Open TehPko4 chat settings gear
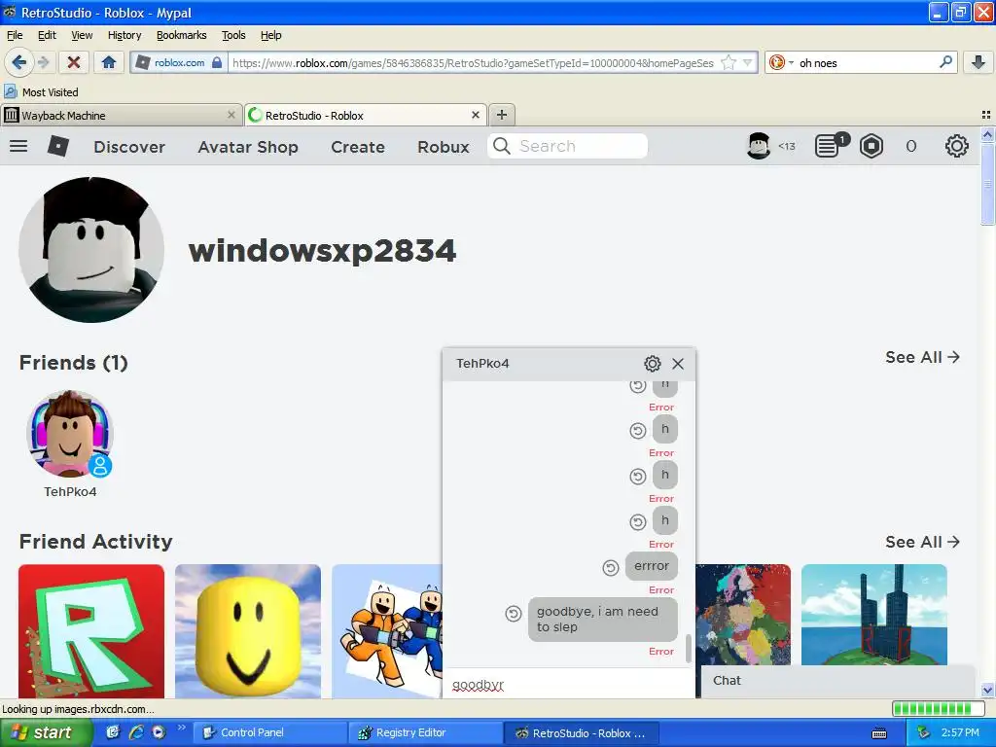This screenshot has width=996, height=747. coord(653,364)
